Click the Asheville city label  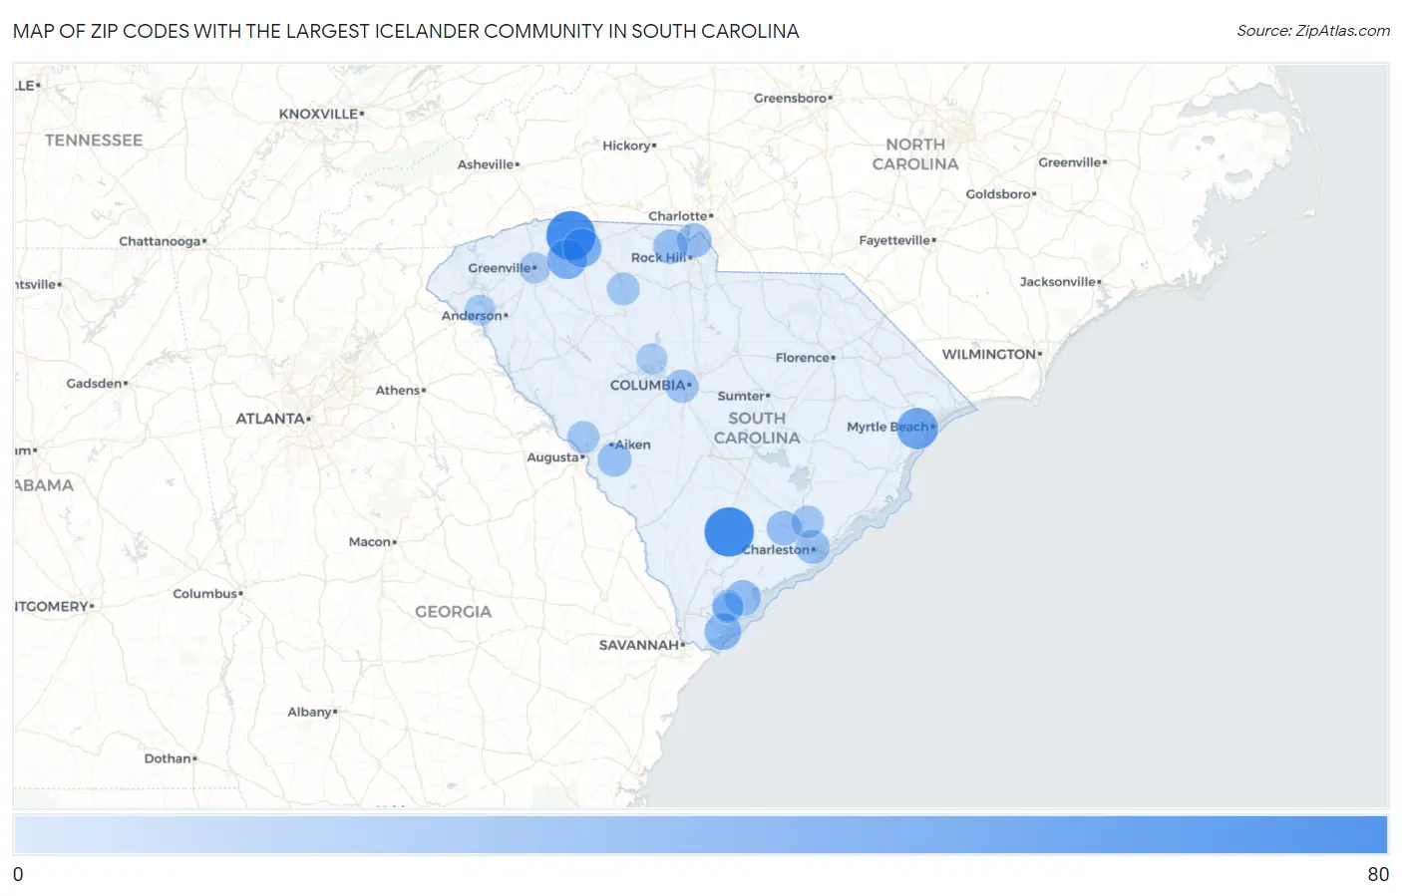(x=486, y=164)
